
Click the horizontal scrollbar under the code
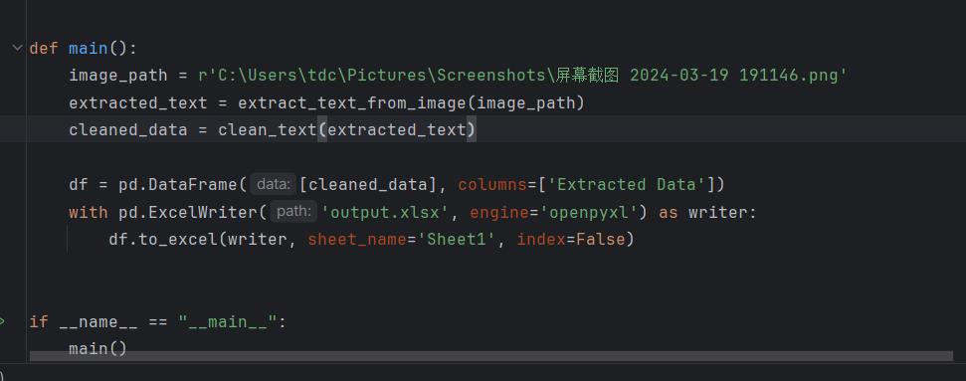click(x=491, y=356)
